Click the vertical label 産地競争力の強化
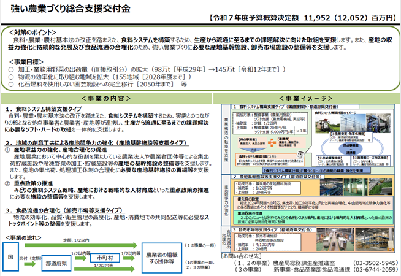The height and width of the screenshot is (276, 401). pyautogui.click(x=226, y=200)
